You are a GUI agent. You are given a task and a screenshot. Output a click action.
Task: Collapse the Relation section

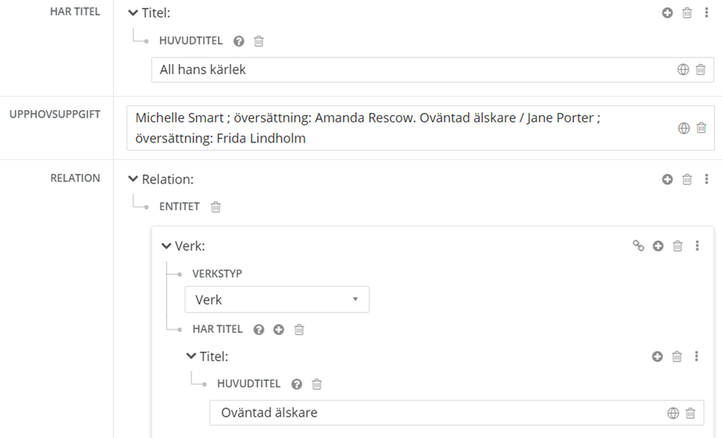[x=133, y=179]
